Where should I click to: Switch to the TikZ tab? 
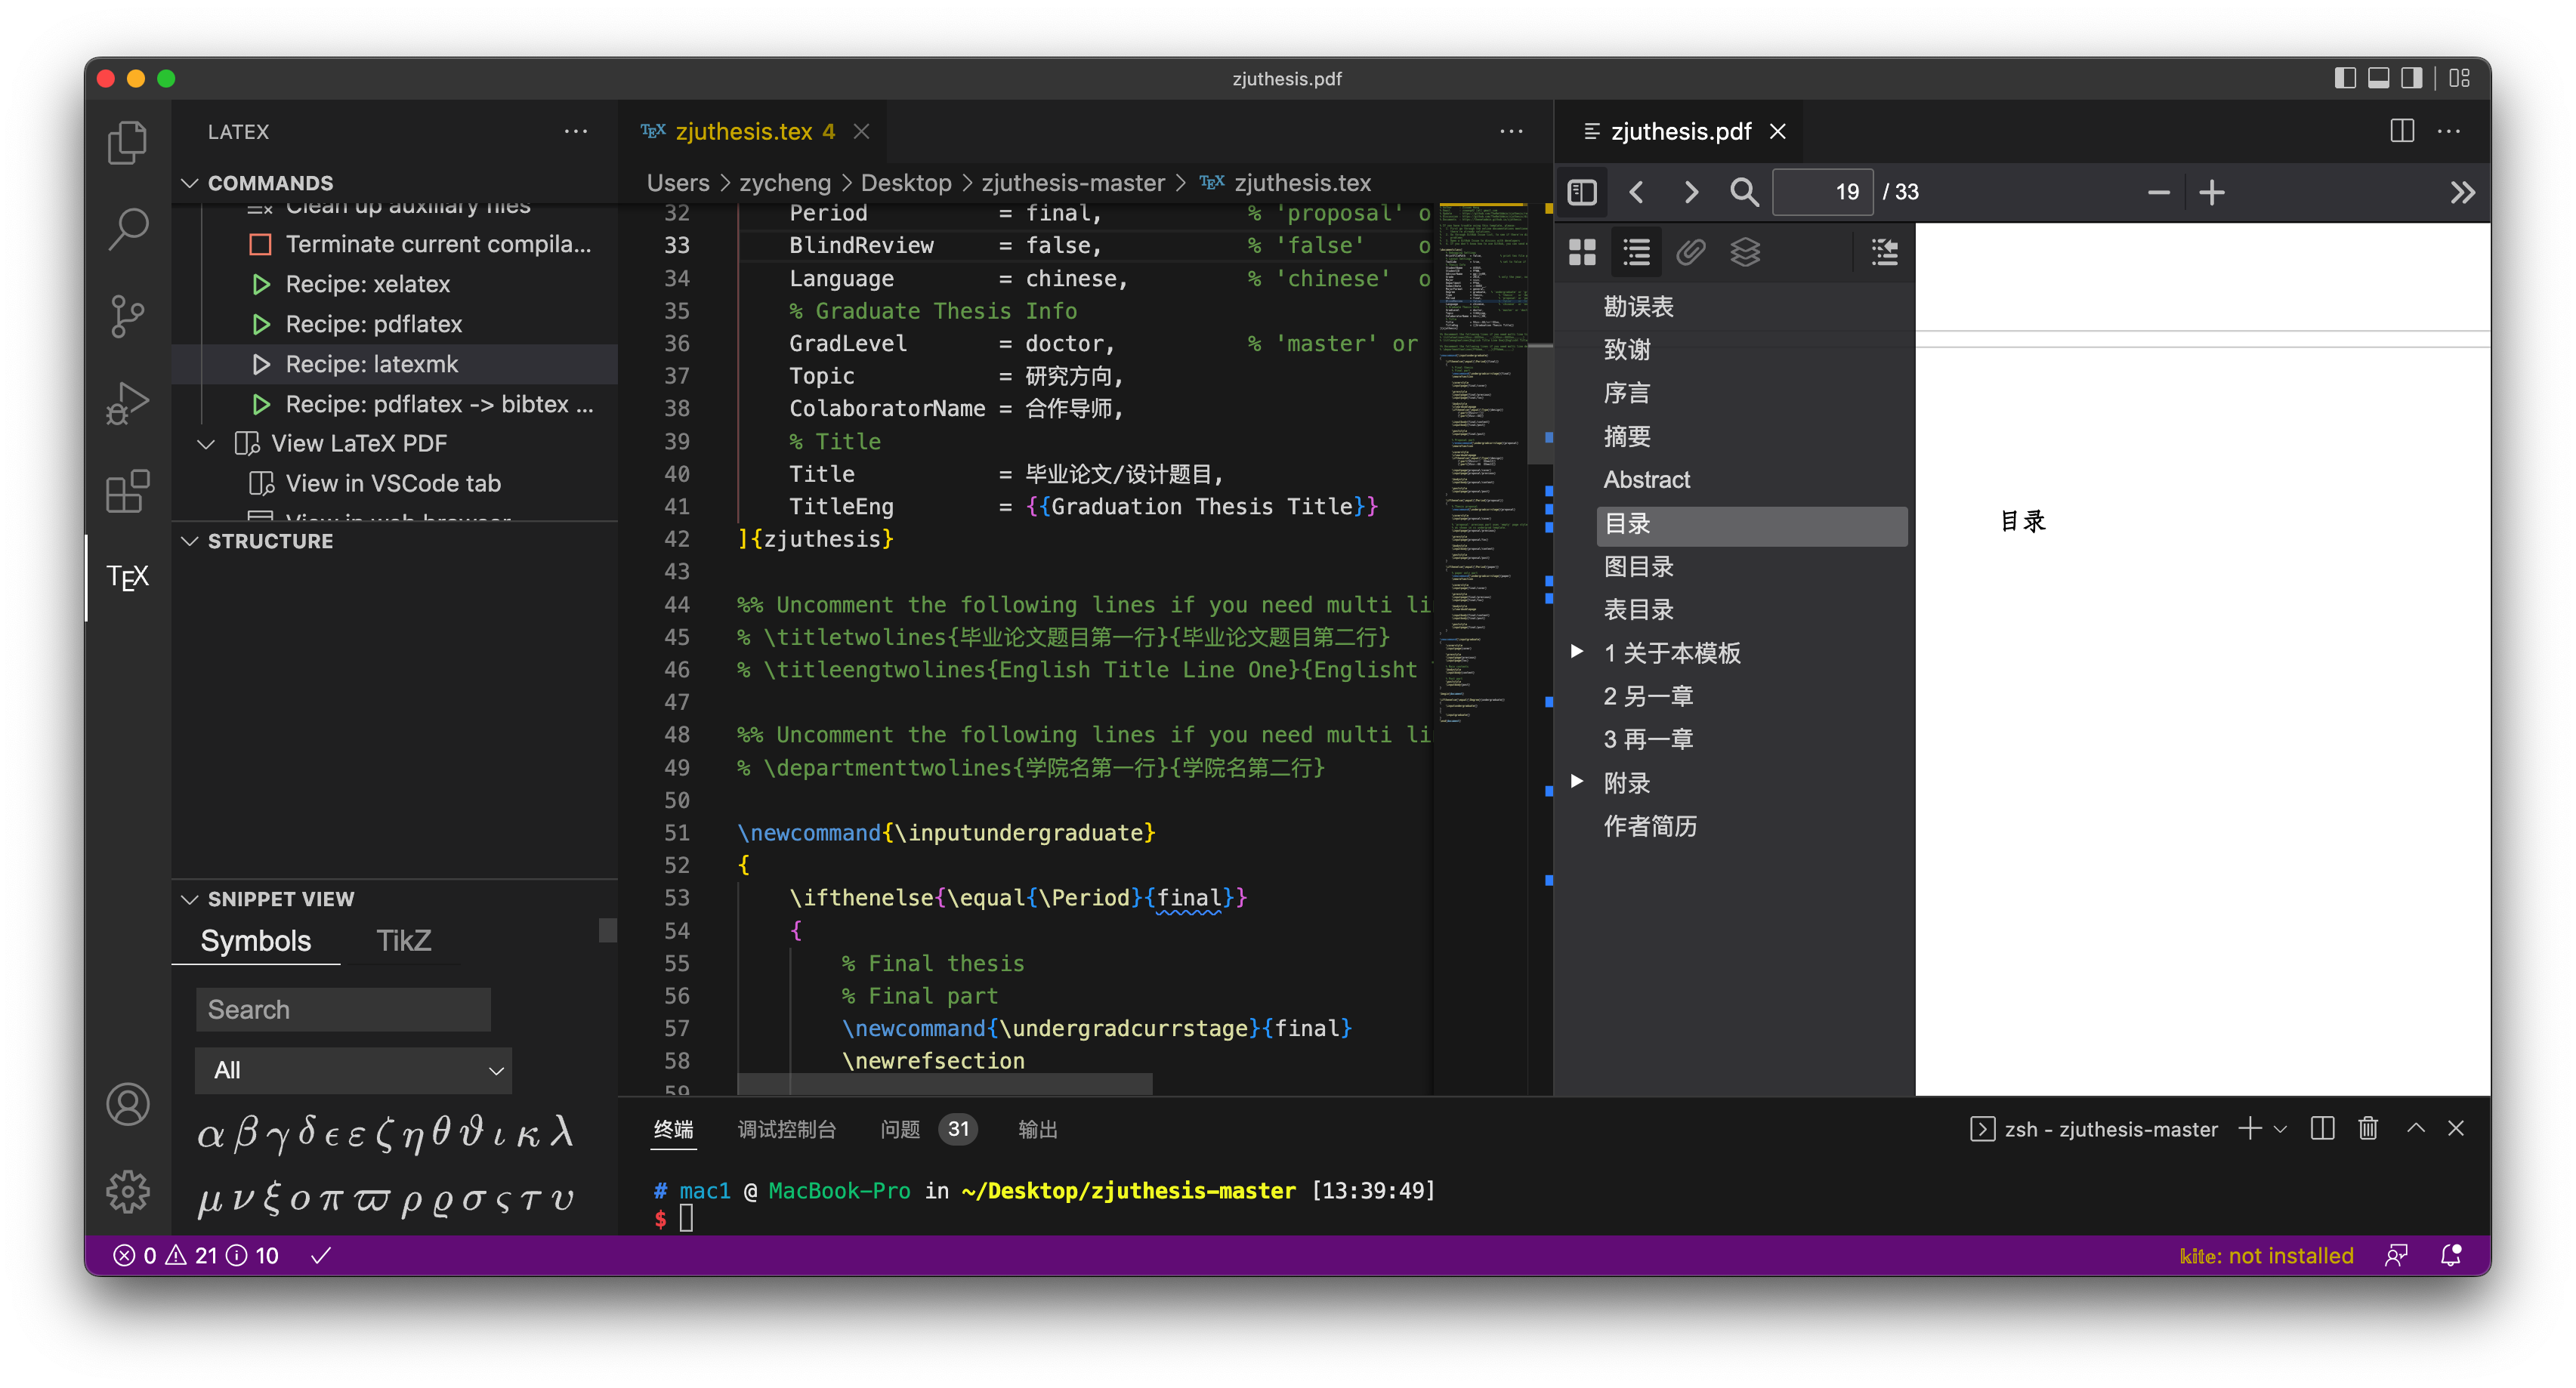(403, 940)
